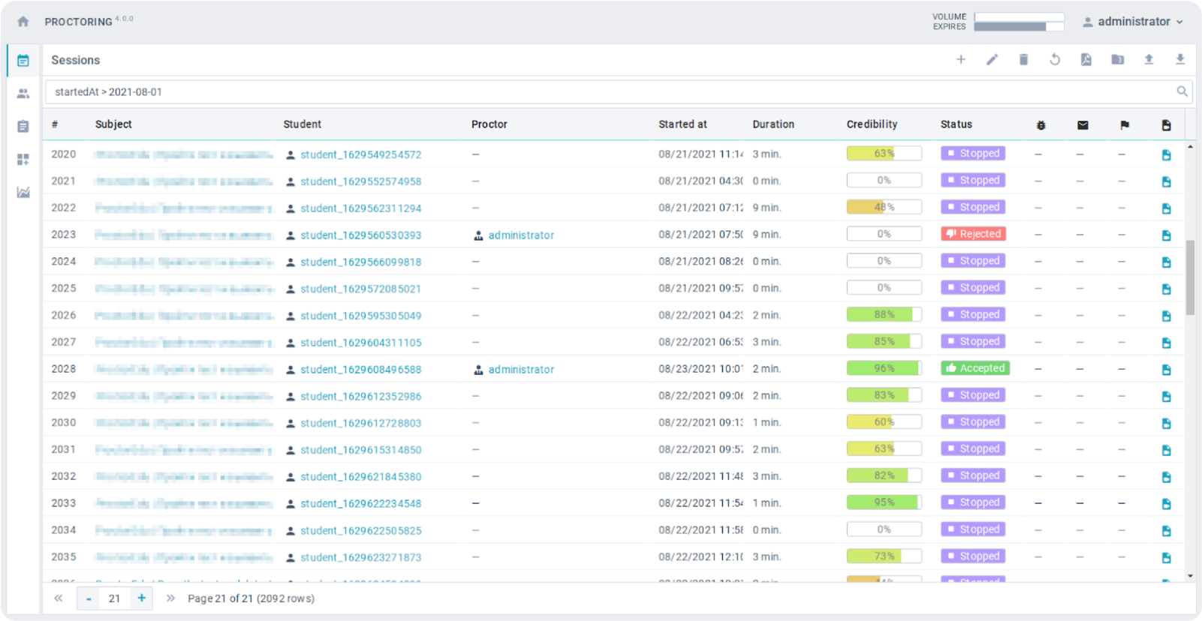Image resolution: width=1202 pixels, height=621 pixels.
Task: Expand the administrator account dropdown
Action: click(x=1133, y=22)
